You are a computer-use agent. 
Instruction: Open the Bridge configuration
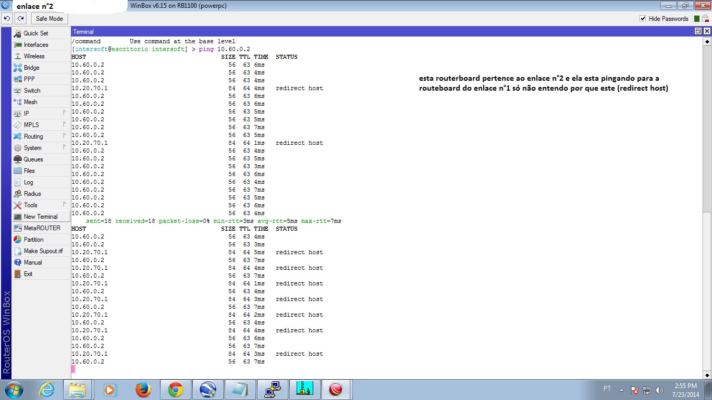41,68
